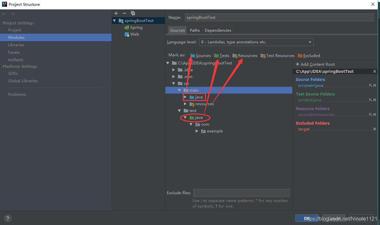Close the Project Structure dialog

coord(373,4)
